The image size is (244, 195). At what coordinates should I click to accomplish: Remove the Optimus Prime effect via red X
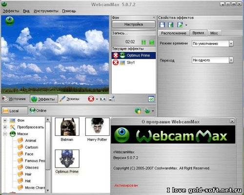pos(116,55)
